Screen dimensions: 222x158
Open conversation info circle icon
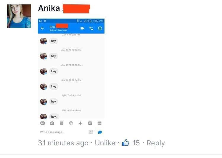(100, 28)
